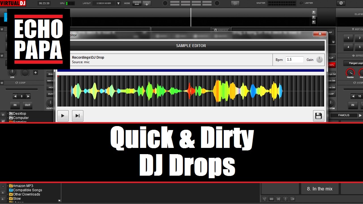Open the Slow folder

(x=15, y=199)
